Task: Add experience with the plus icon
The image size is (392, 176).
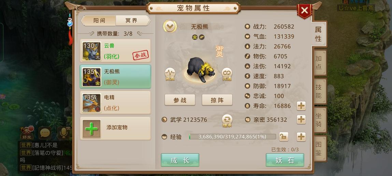Action: click(x=301, y=137)
